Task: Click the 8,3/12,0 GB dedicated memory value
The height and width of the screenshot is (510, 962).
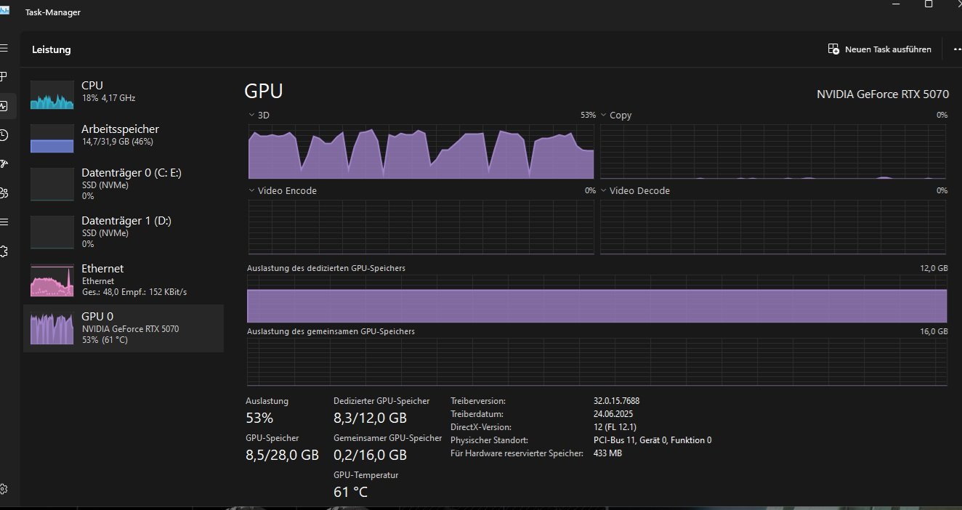Action: tap(370, 418)
